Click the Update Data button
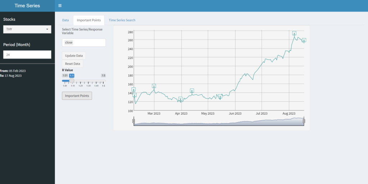The width and height of the screenshot is (368, 184). pos(74,56)
